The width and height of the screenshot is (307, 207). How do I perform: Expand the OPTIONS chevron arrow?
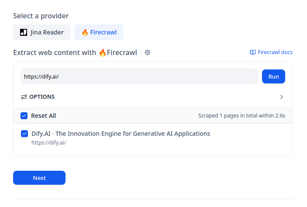282,97
